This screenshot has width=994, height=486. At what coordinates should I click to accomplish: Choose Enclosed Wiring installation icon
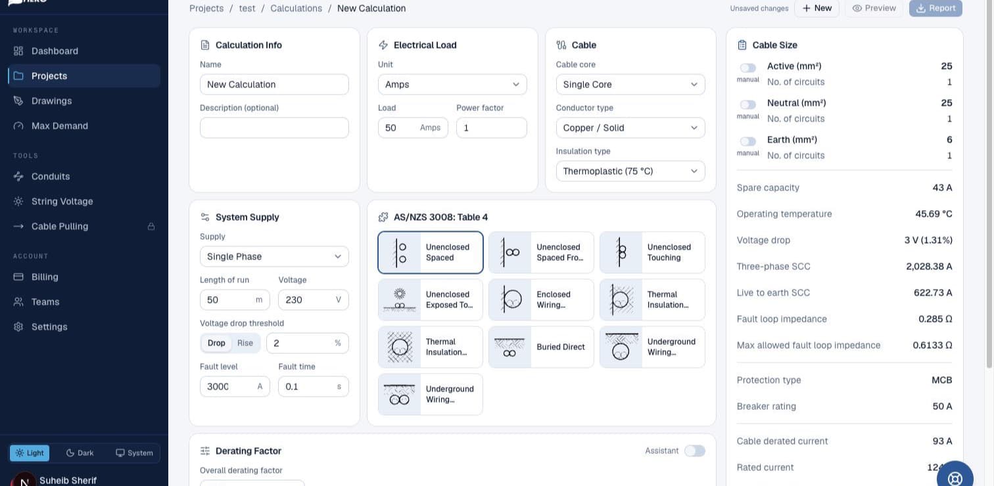(x=509, y=299)
